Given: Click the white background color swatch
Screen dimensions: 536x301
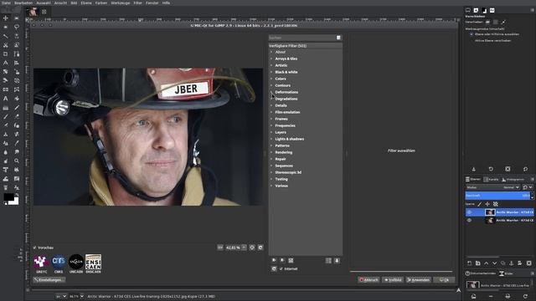Looking at the screenshot, I should [15, 202].
